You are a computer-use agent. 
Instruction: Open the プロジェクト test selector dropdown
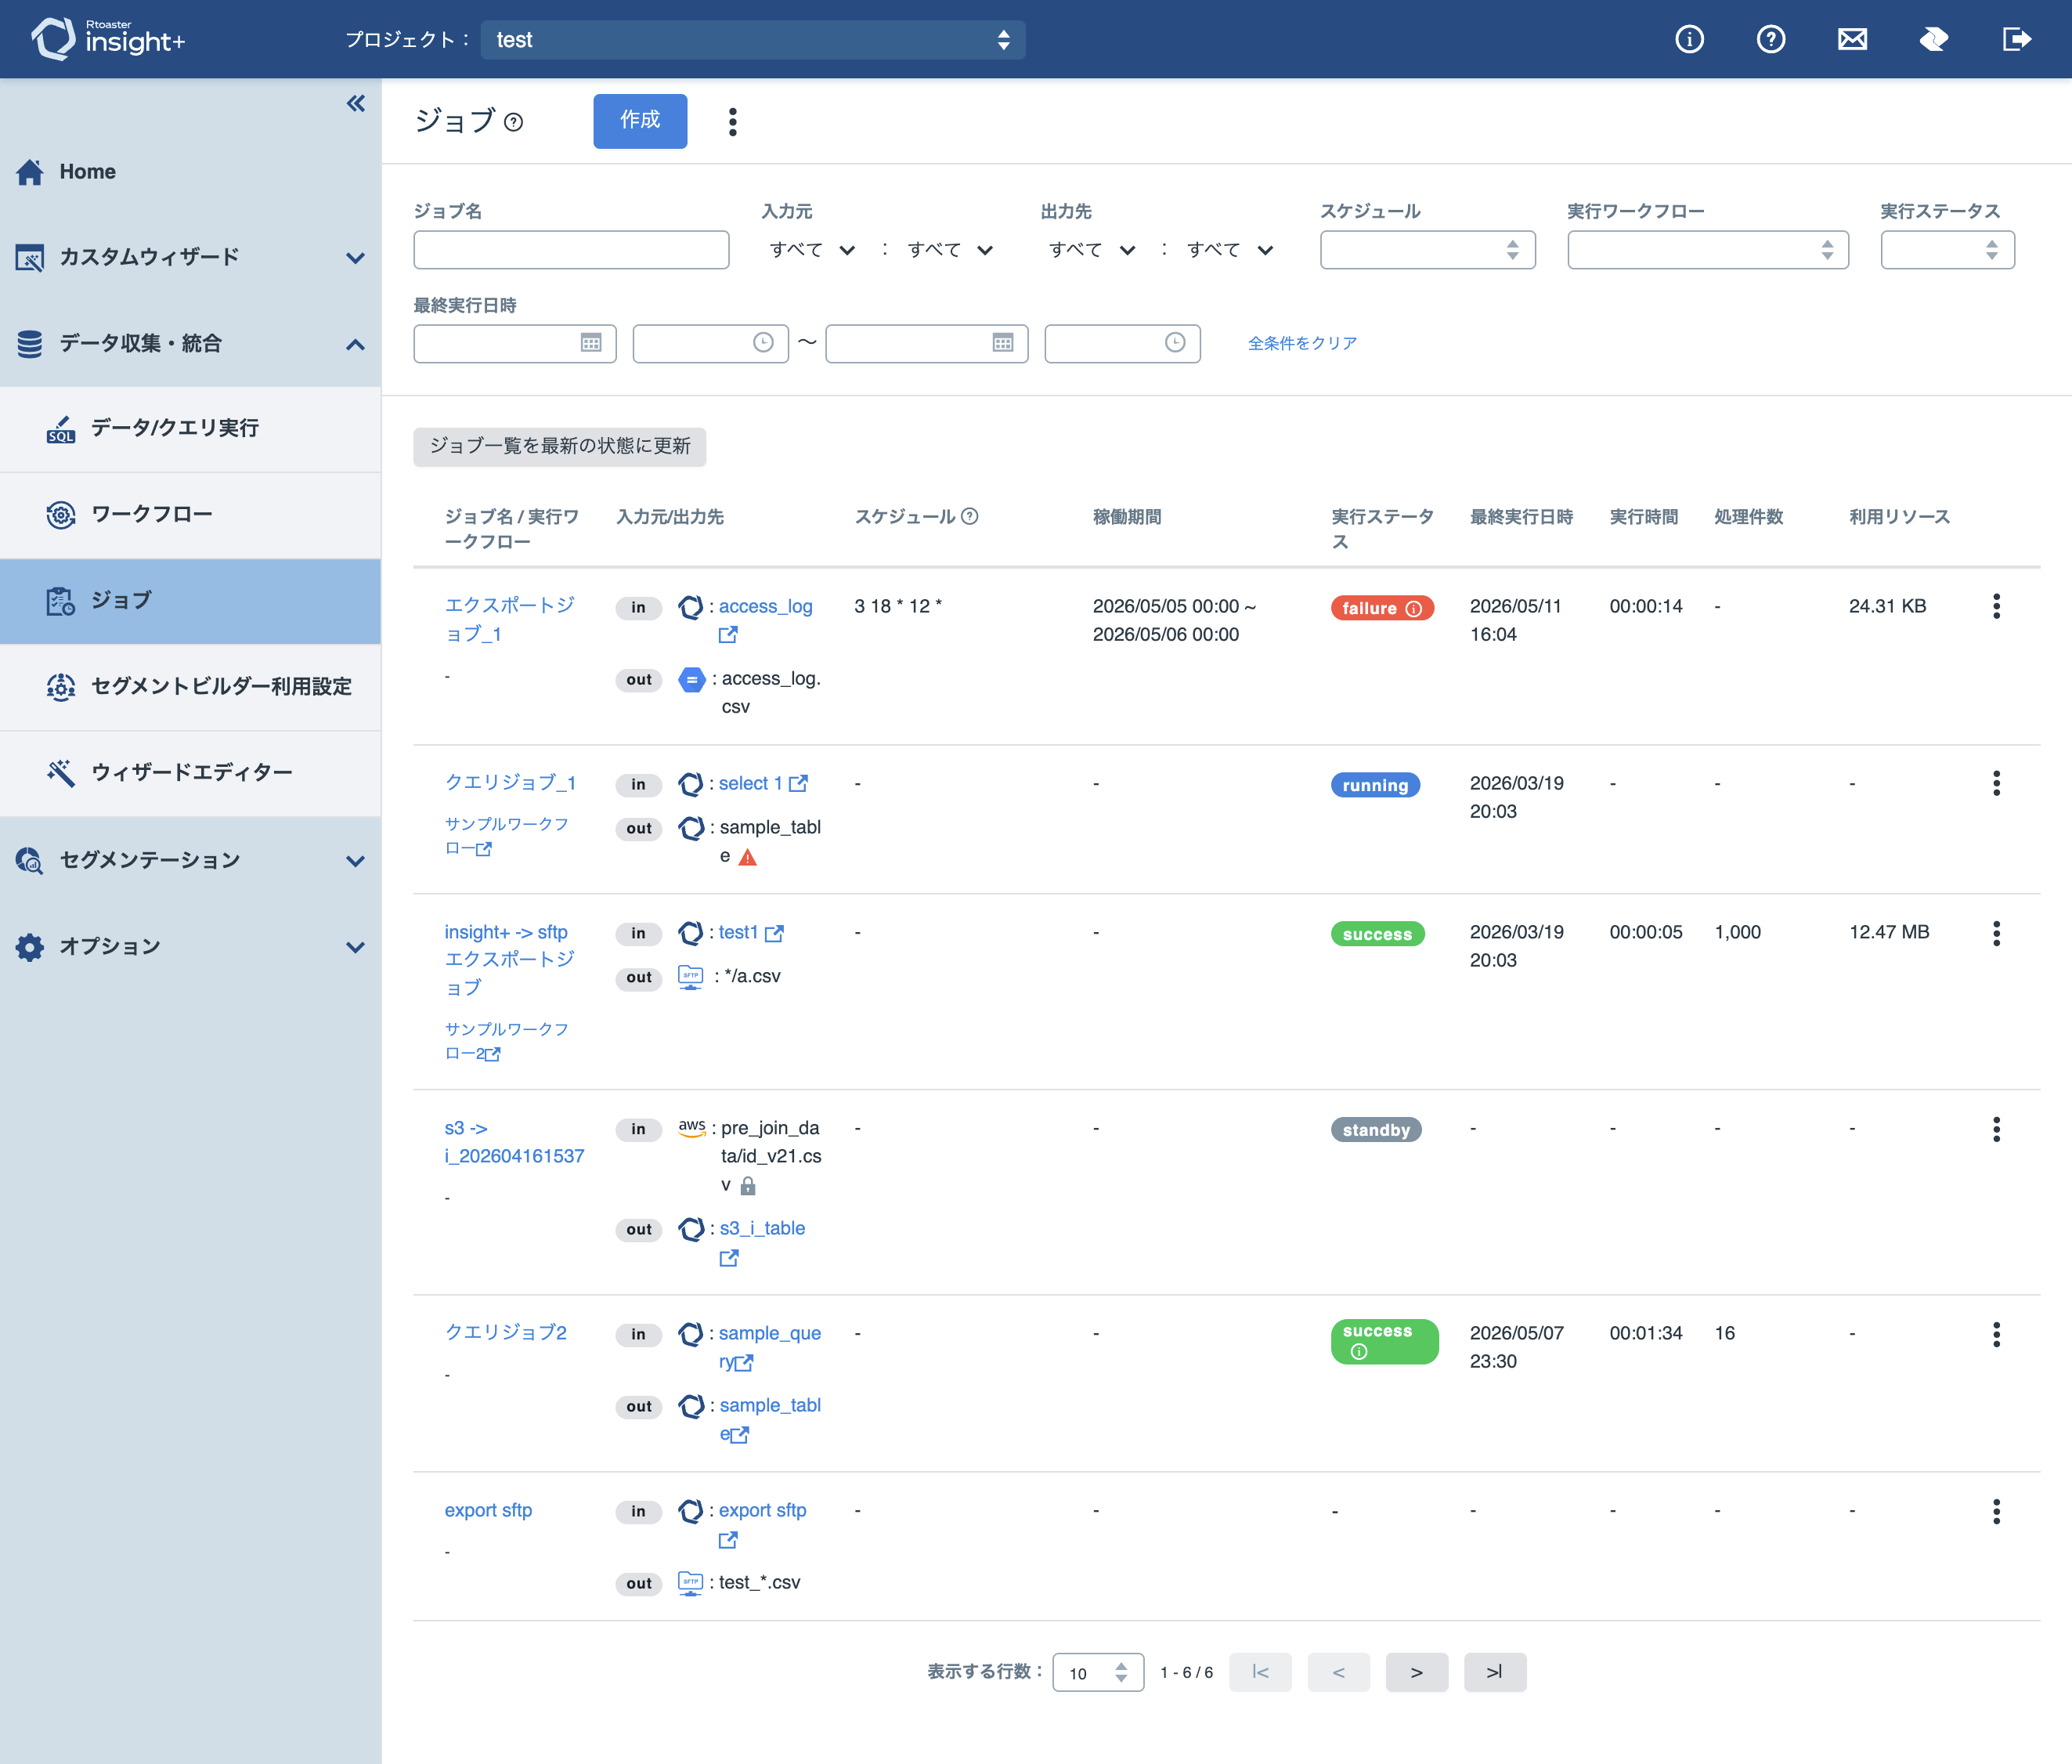pyautogui.click(x=753, y=40)
